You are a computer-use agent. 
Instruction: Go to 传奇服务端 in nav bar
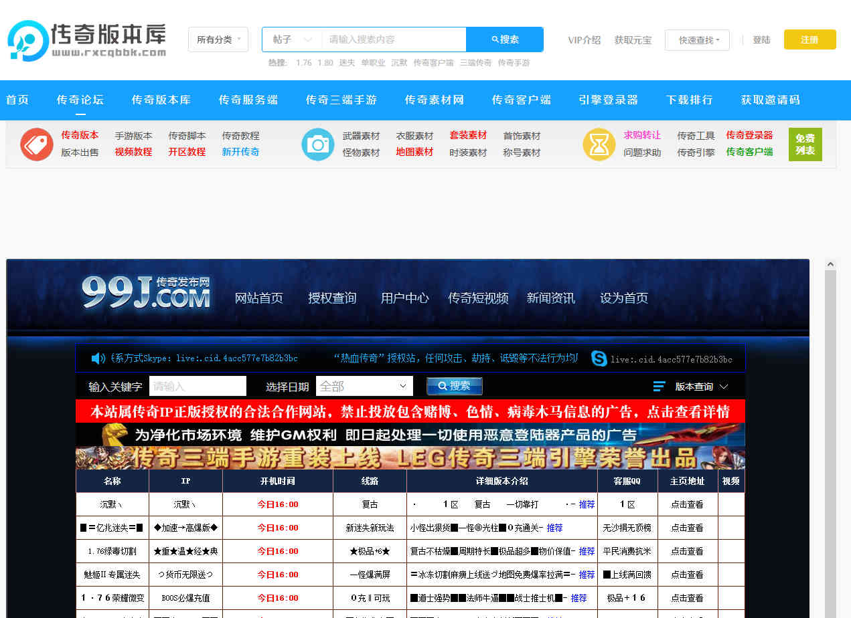[248, 100]
